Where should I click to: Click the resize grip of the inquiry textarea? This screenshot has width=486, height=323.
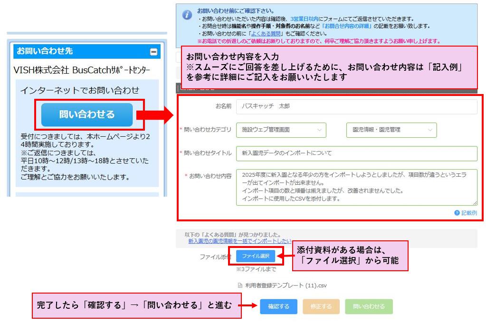(x=475, y=203)
